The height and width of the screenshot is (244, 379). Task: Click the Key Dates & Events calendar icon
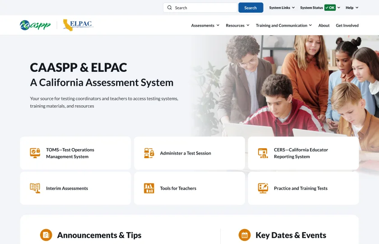tap(245, 235)
